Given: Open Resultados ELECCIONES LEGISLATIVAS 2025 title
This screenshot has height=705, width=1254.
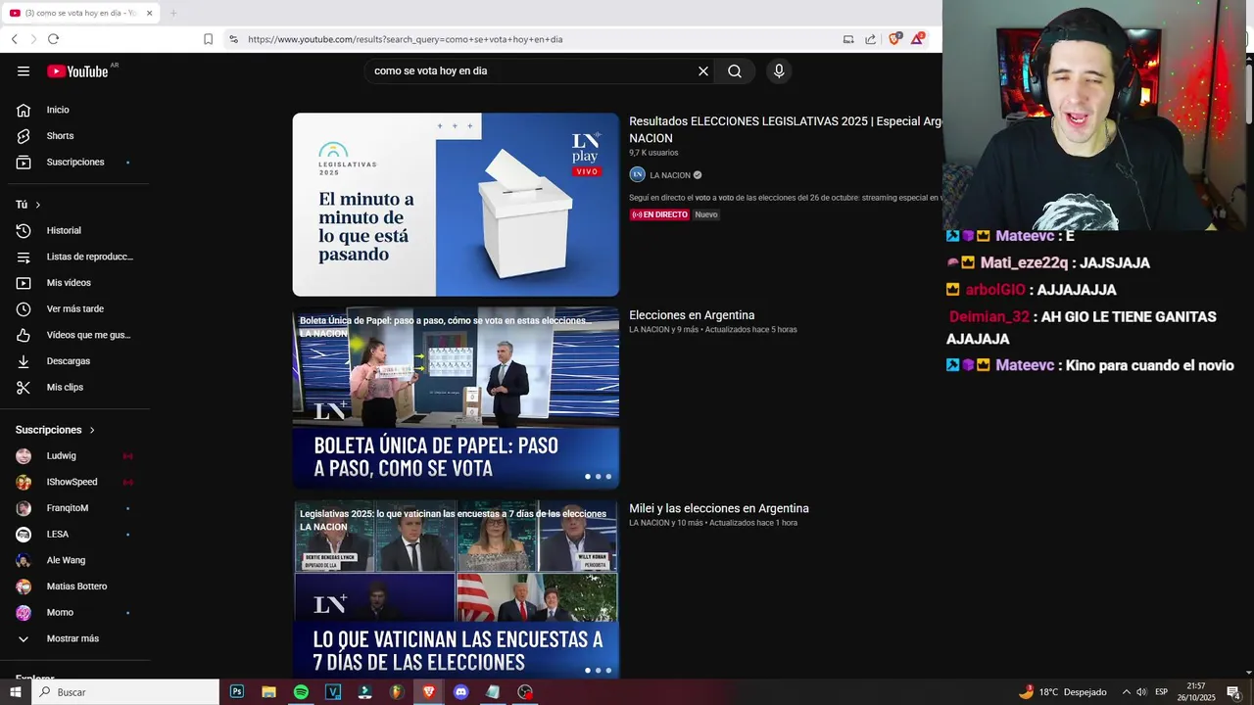Looking at the screenshot, I should point(785,129).
